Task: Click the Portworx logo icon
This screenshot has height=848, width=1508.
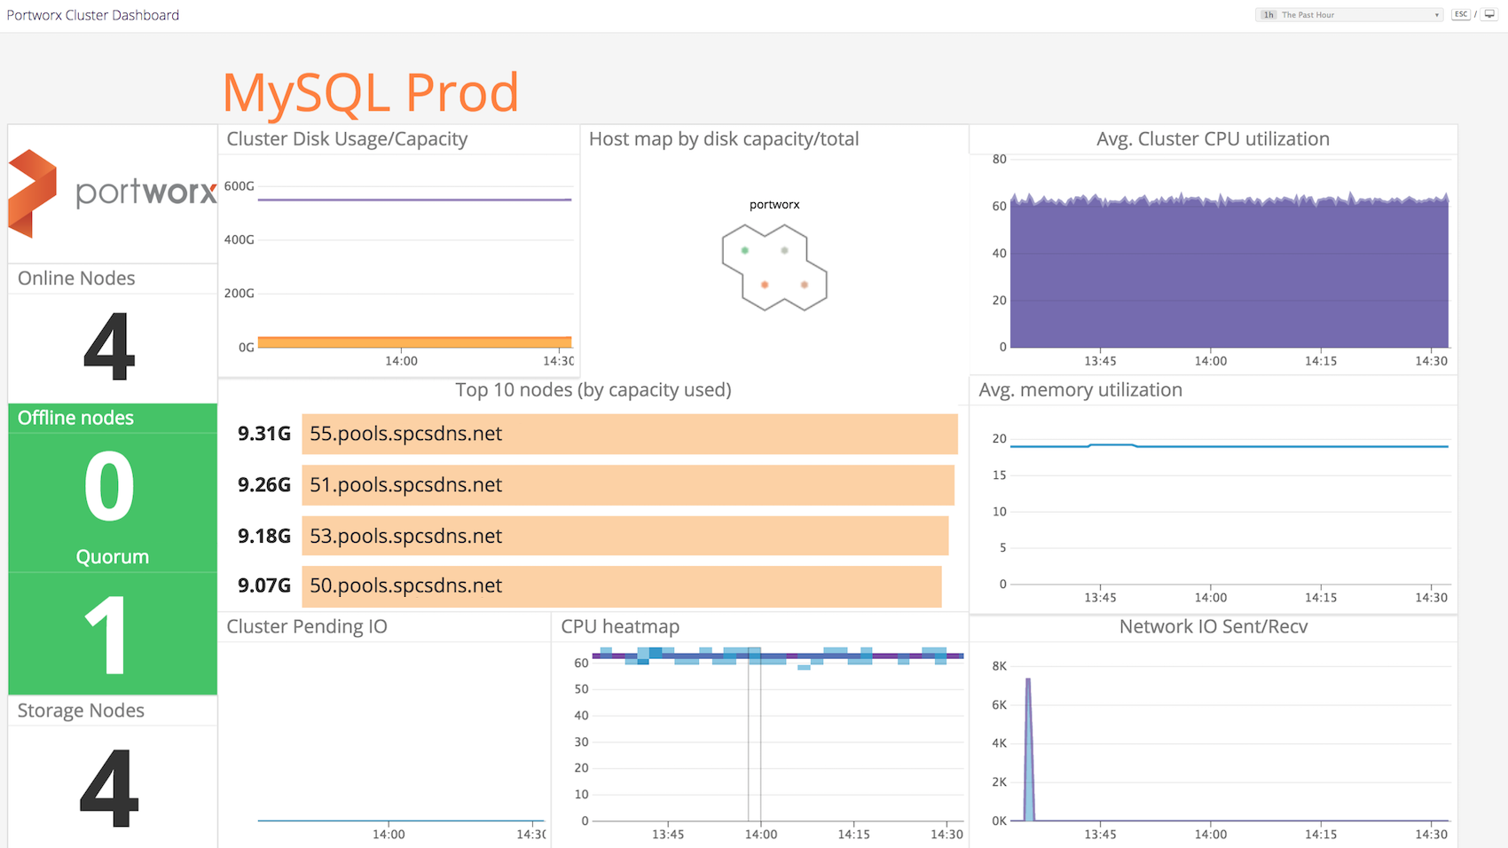Action: [x=31, y=191]
